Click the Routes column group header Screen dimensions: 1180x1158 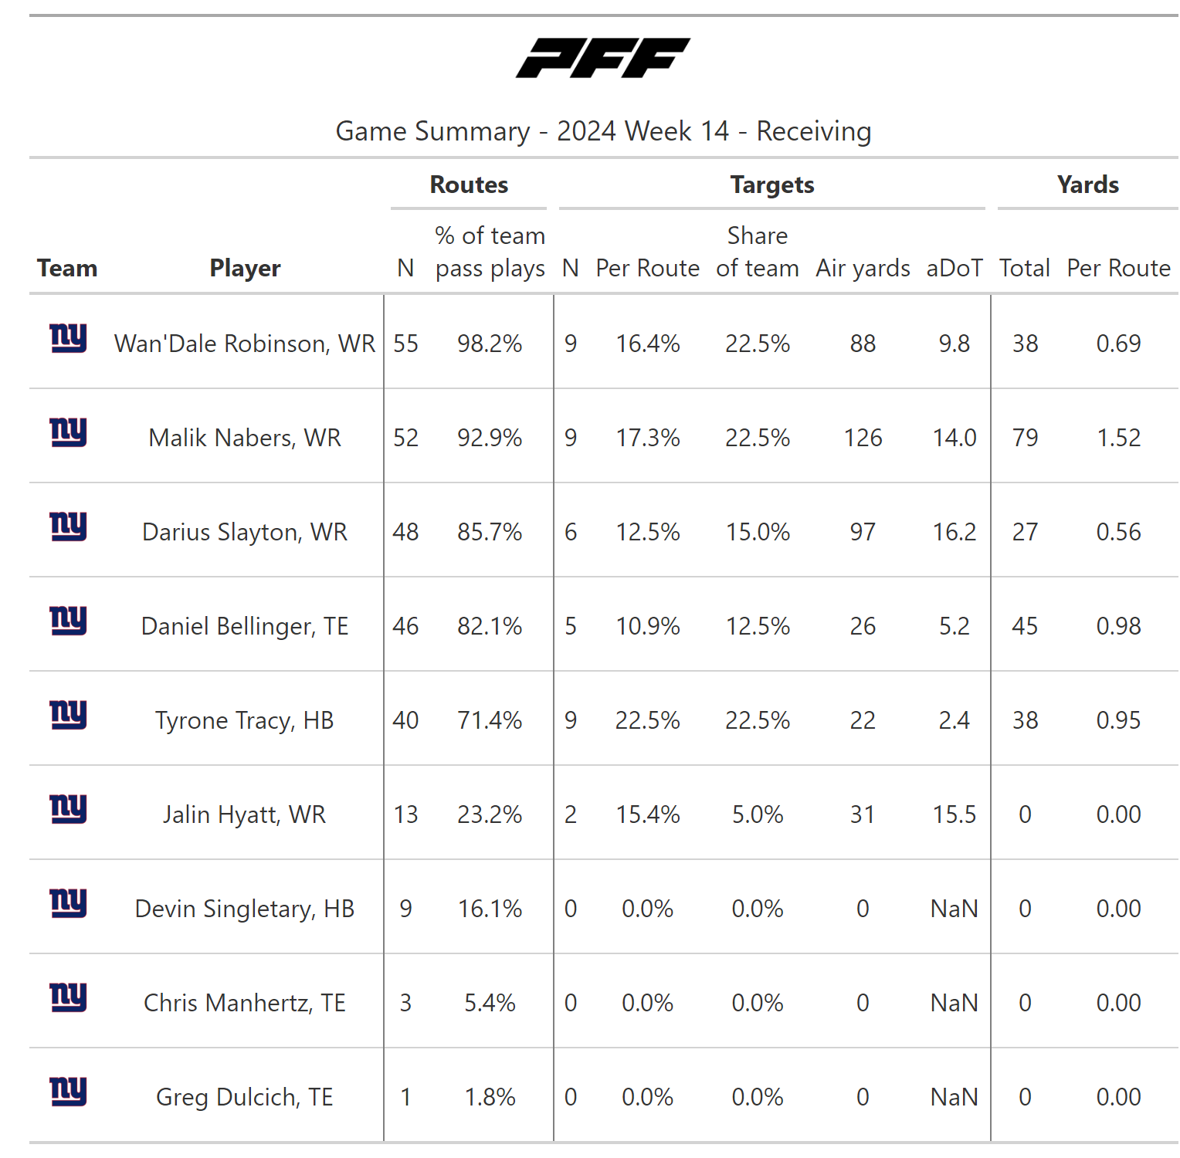coord(469,185)
